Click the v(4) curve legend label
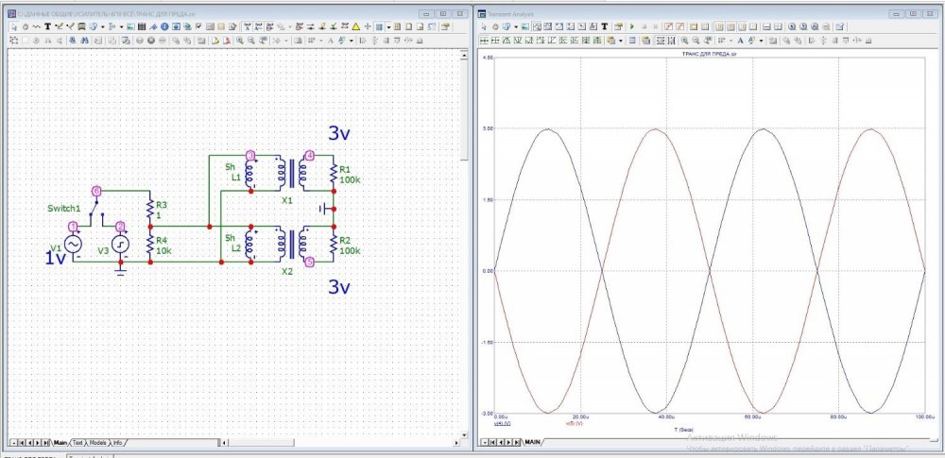 tap(502, 423)
